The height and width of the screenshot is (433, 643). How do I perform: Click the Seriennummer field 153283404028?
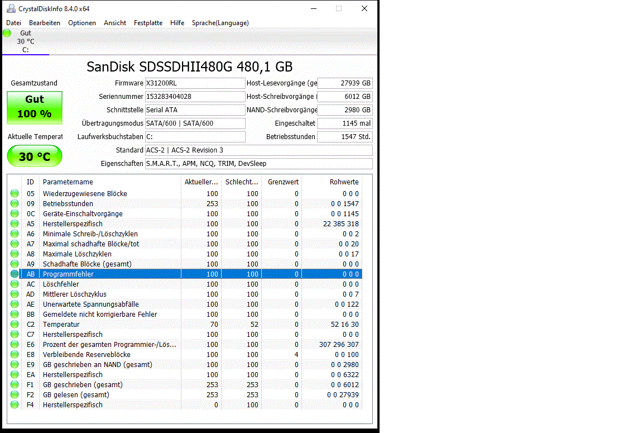point(195,97)
